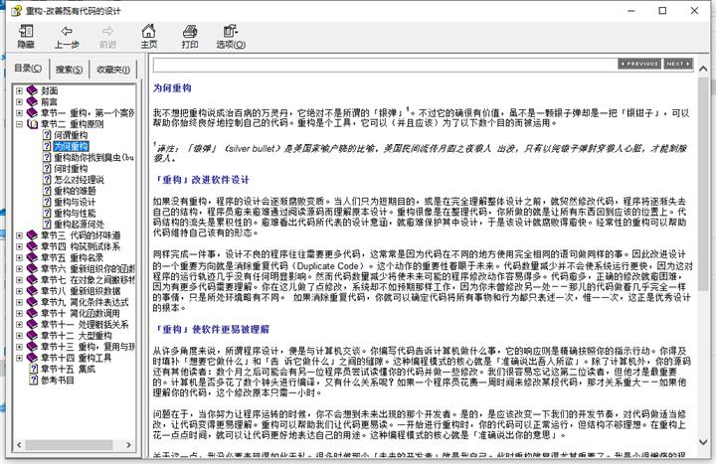Select the 为何重构 topic in the tree
The image size is (716, 464).
coord(71,146)
